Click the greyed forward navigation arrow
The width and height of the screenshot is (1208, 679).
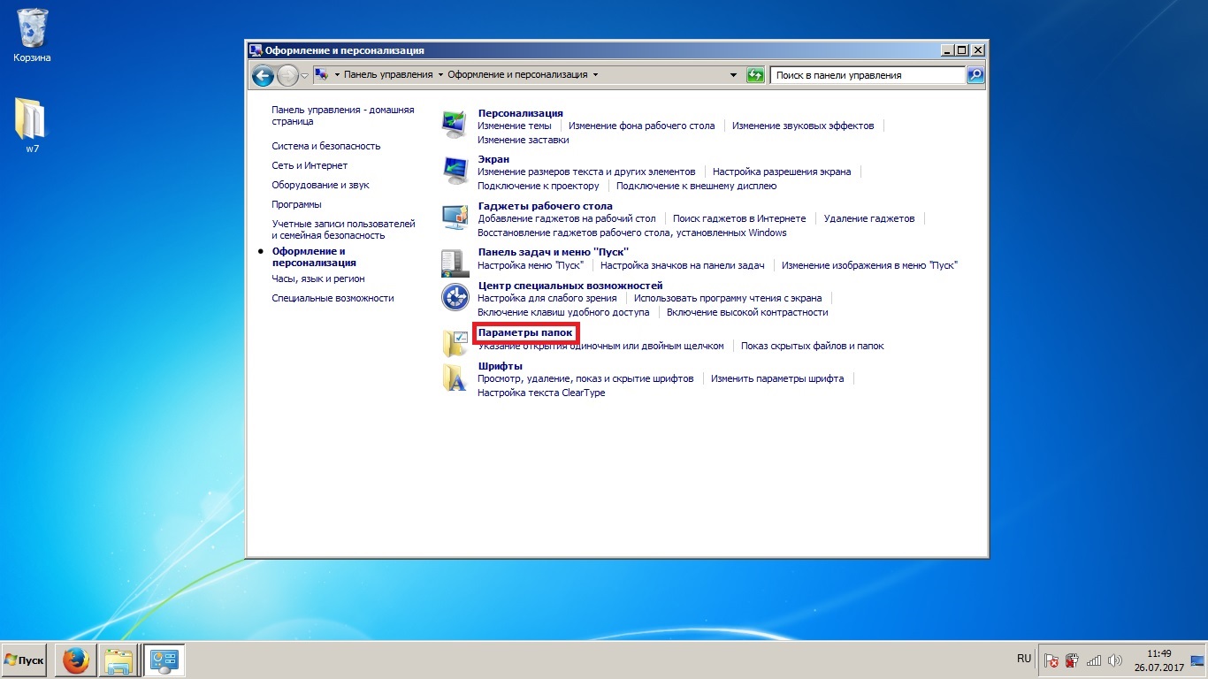(287, 76)
